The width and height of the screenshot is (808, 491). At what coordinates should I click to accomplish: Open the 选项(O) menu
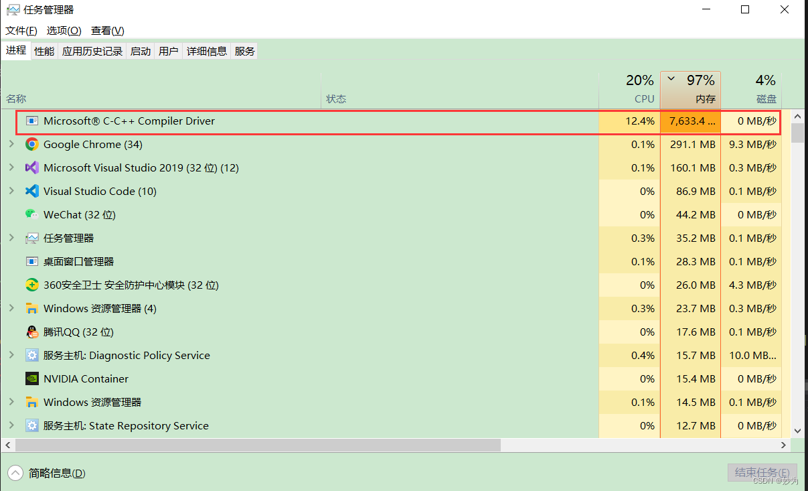(x=64, y=31)
